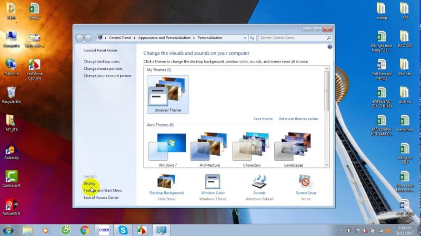Click the help question mark icon

click(x=330, y=47)
